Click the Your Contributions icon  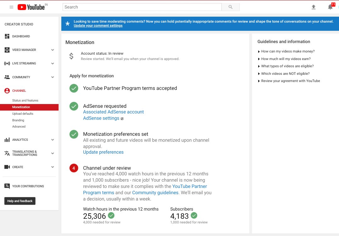click(7, 186)
